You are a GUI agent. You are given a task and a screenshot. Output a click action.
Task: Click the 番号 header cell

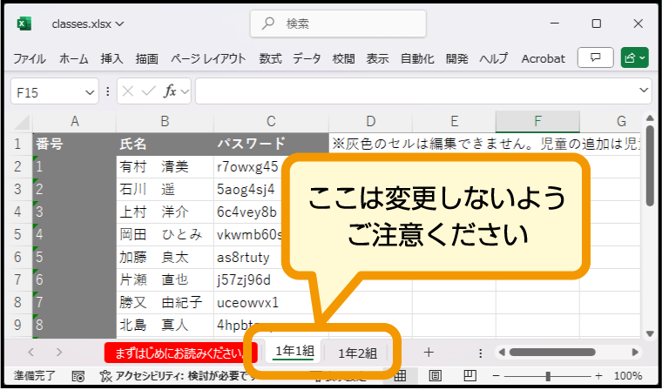(x=74, y=145)
